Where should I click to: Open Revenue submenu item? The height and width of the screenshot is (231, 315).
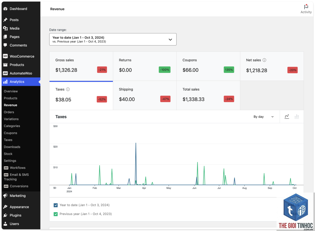(x=10, y=105)
